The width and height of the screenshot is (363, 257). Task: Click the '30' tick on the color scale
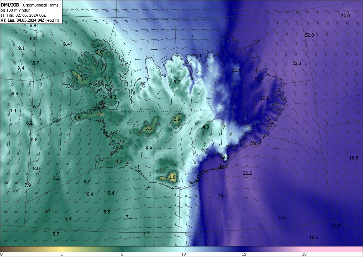tap(305, 254)
